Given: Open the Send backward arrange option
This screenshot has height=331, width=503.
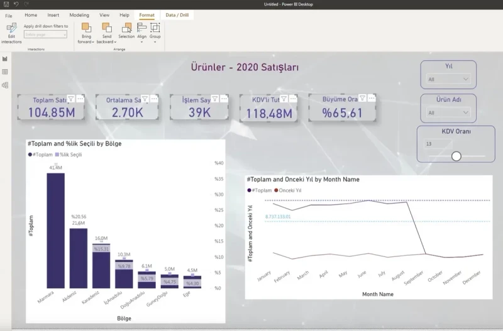Looking at the screenshot, I should tap(106, 28).
